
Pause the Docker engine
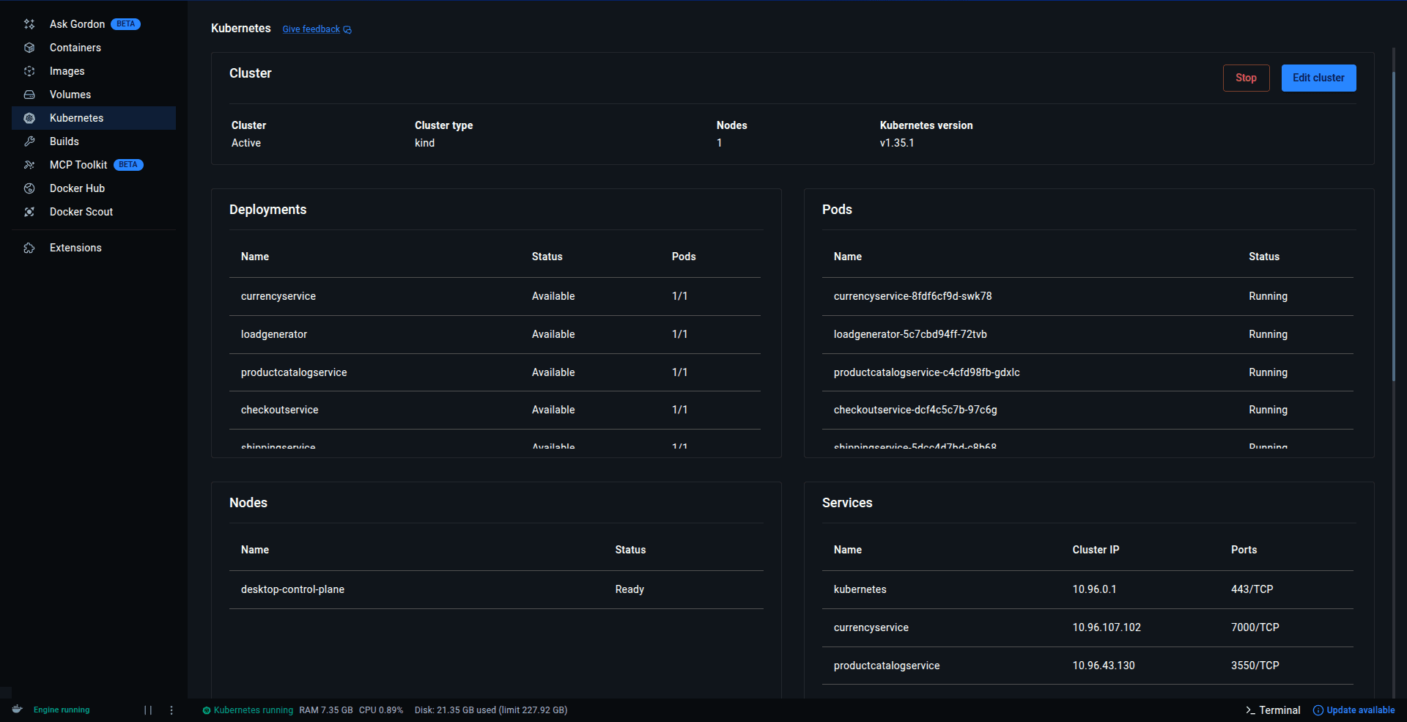pos(148,710)
